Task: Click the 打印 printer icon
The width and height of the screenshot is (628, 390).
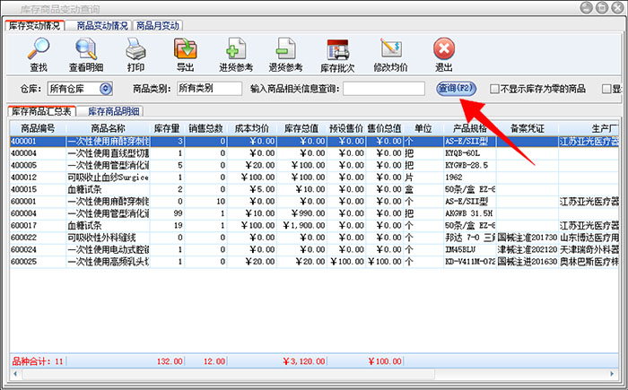Action: (x=135, y=54)
